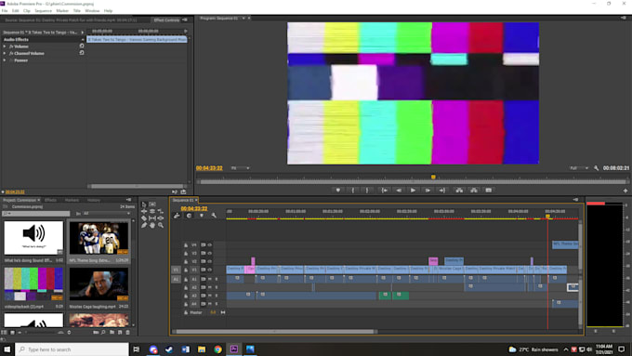Expand the Volume audio effect

click(5, 46)
